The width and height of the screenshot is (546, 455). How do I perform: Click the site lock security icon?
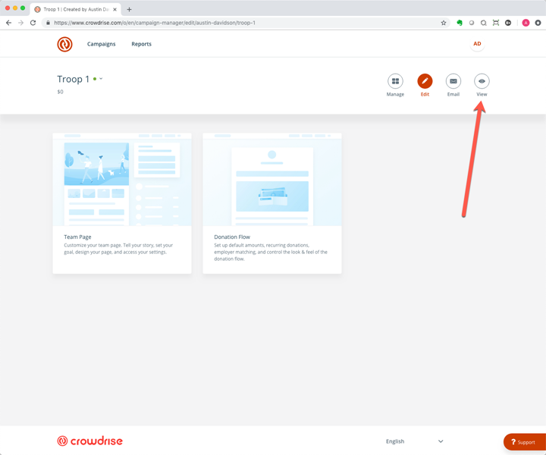[48, 23]
